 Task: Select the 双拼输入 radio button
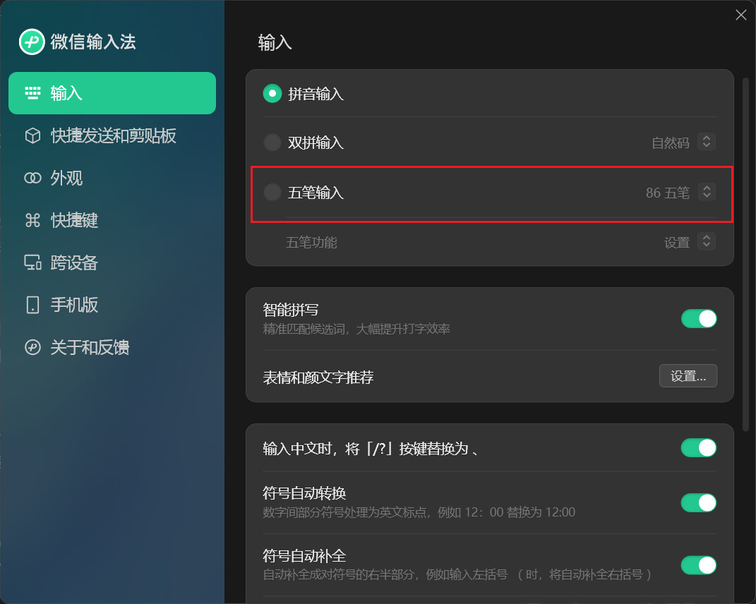pyautogui.click(x=272, y=143)
